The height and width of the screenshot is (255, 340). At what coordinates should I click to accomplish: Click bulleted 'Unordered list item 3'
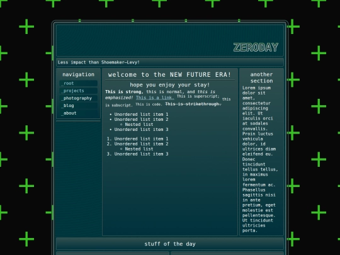click(x=141, y=130)
